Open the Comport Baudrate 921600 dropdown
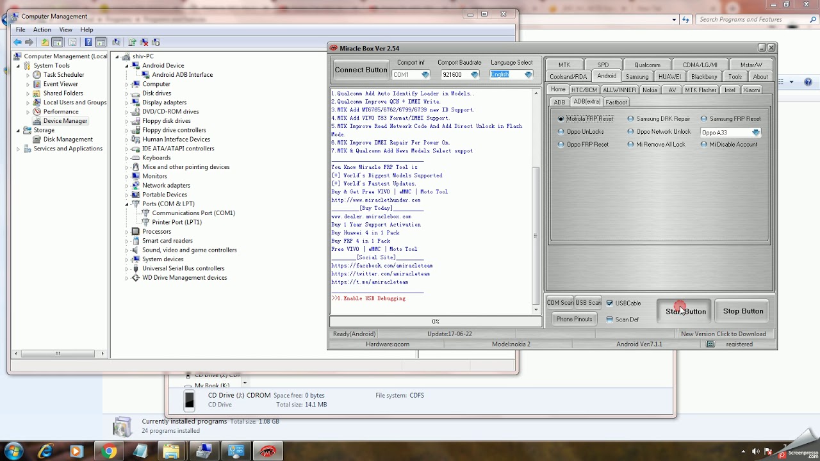Screen dimensions: 820x461 click(475, 75)
